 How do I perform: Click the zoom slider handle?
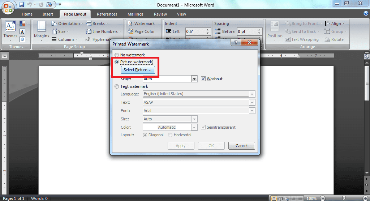(x=344, y=198)
